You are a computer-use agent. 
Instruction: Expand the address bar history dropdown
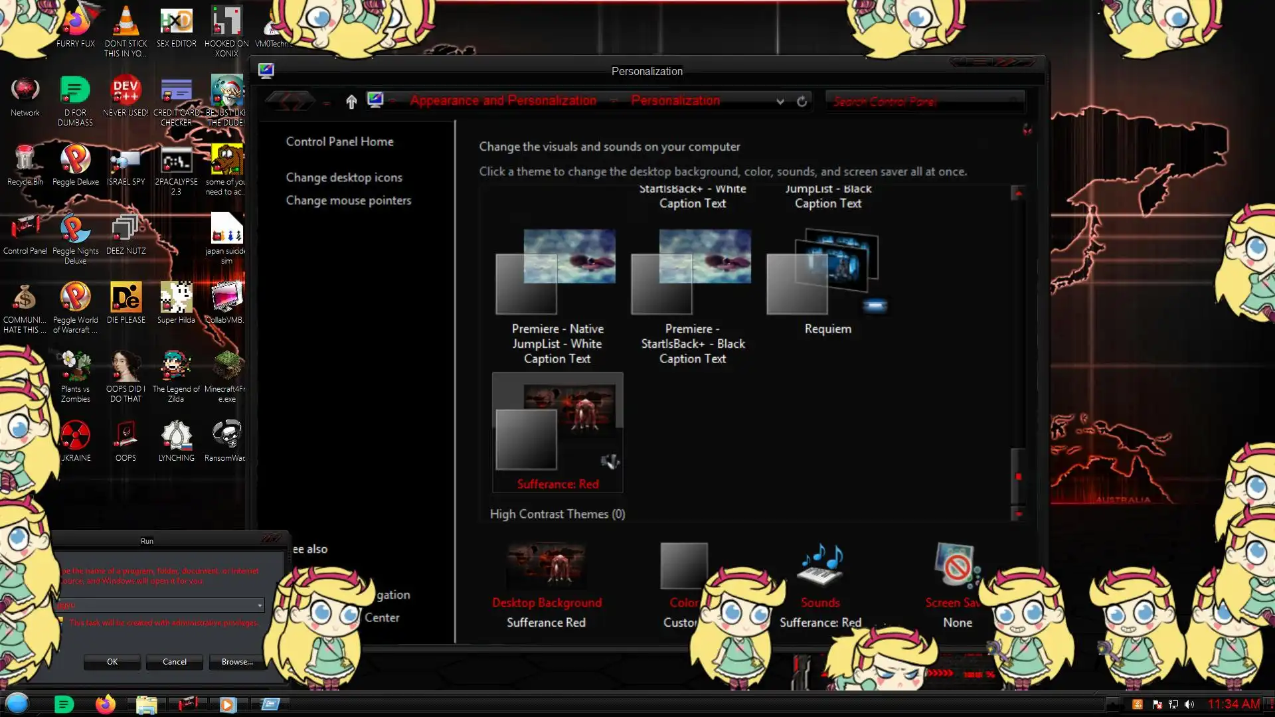coord(780,101)
